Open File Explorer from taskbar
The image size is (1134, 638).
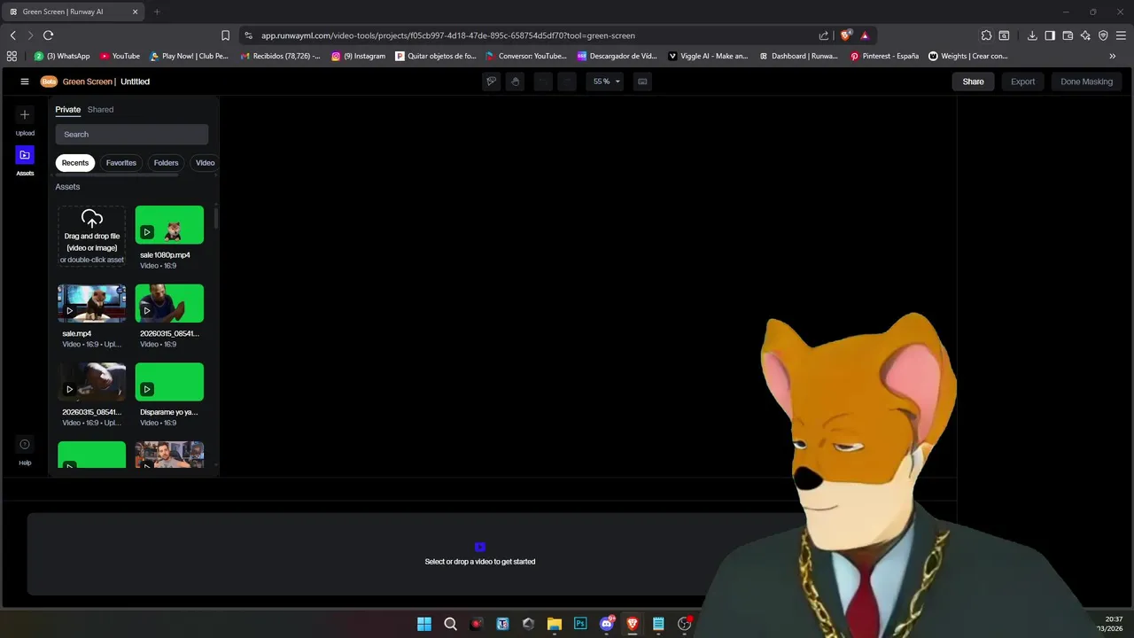point(555,624)
